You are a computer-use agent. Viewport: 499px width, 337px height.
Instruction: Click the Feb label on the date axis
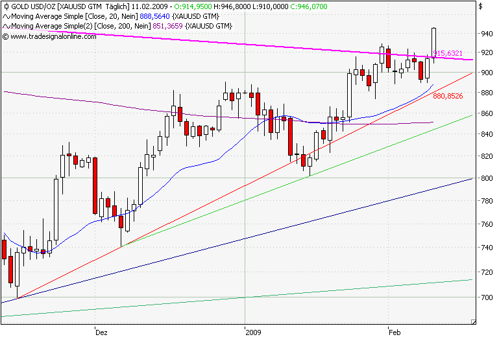(x=395, y=332)
